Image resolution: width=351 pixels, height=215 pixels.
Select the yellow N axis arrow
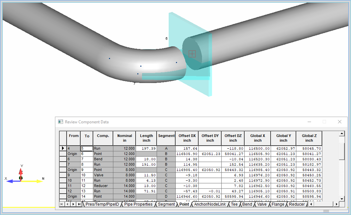tap(32, 182)
